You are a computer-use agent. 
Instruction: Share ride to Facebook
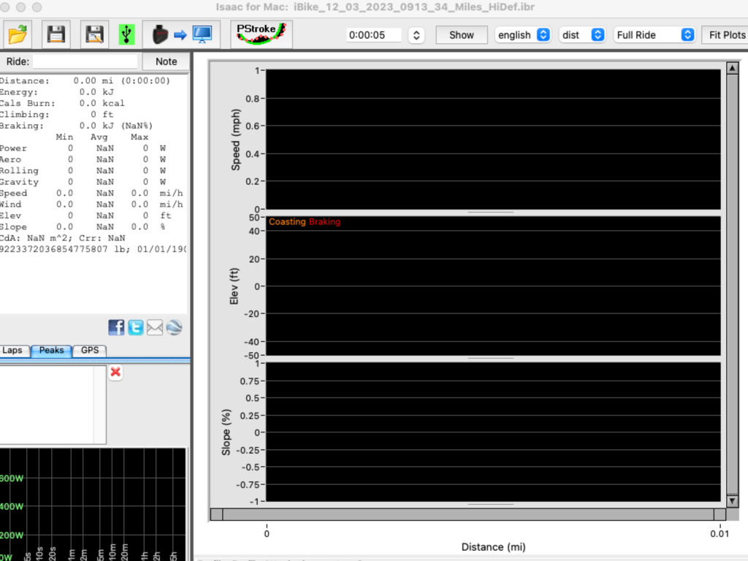(116, 327)
